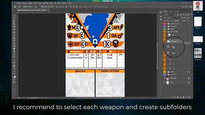This screenshot has height=115, width=205.
Task: Click the lock all icon in Layers panel
Action: (177, 21)
